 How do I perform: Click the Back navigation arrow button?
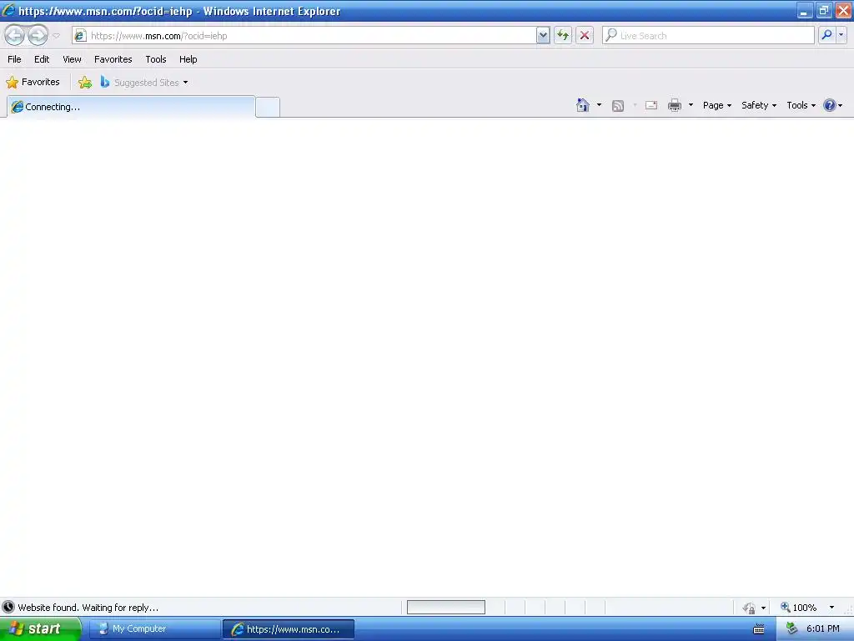click(15, 35)
